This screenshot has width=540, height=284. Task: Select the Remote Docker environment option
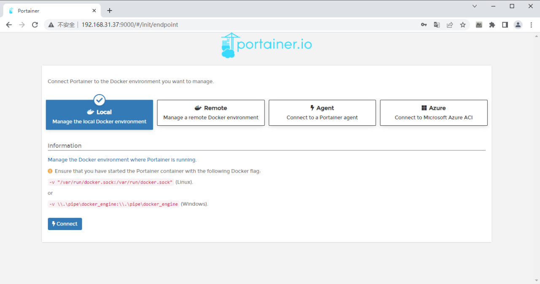click(x=211, y=113)
